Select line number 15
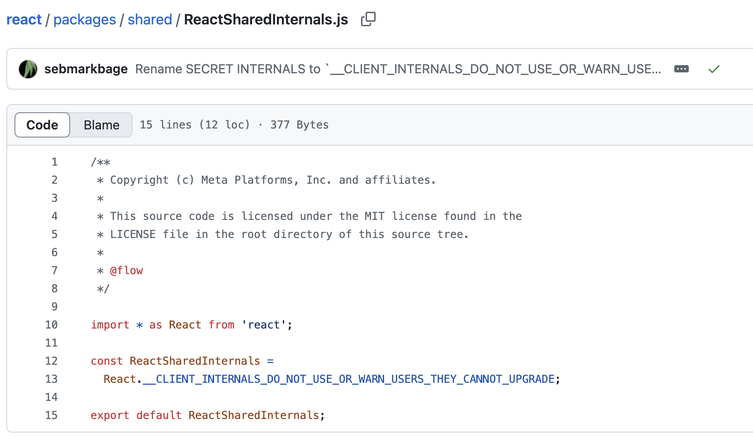 (51, 415)
